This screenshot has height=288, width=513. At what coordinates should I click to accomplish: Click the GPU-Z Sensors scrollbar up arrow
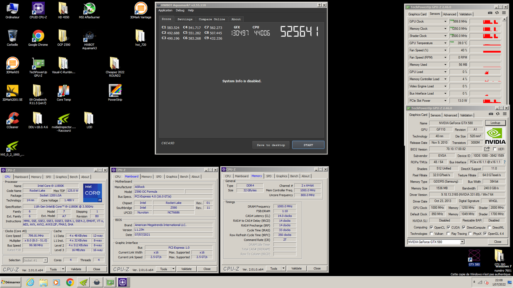tap(504, 19)
